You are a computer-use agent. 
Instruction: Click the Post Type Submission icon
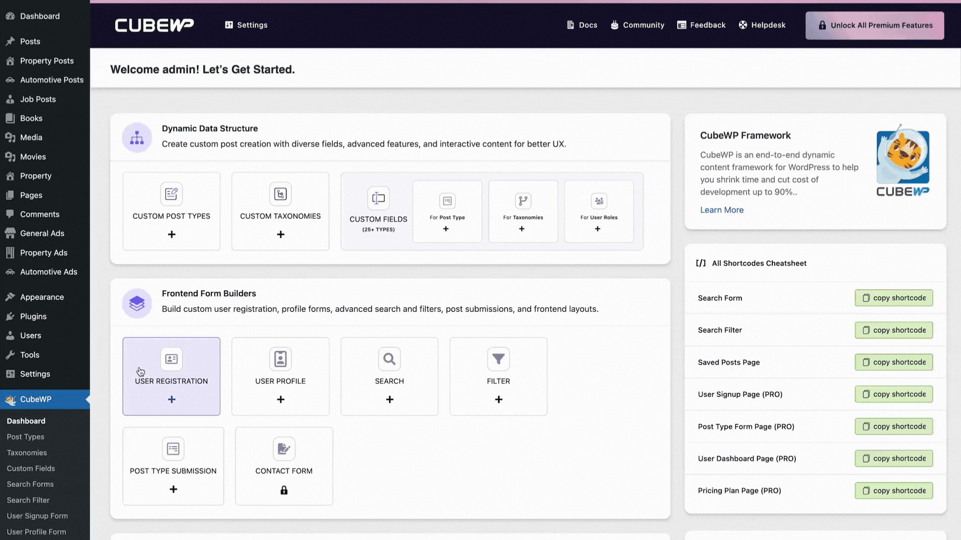pyautogui.click(x=173, y=449)
